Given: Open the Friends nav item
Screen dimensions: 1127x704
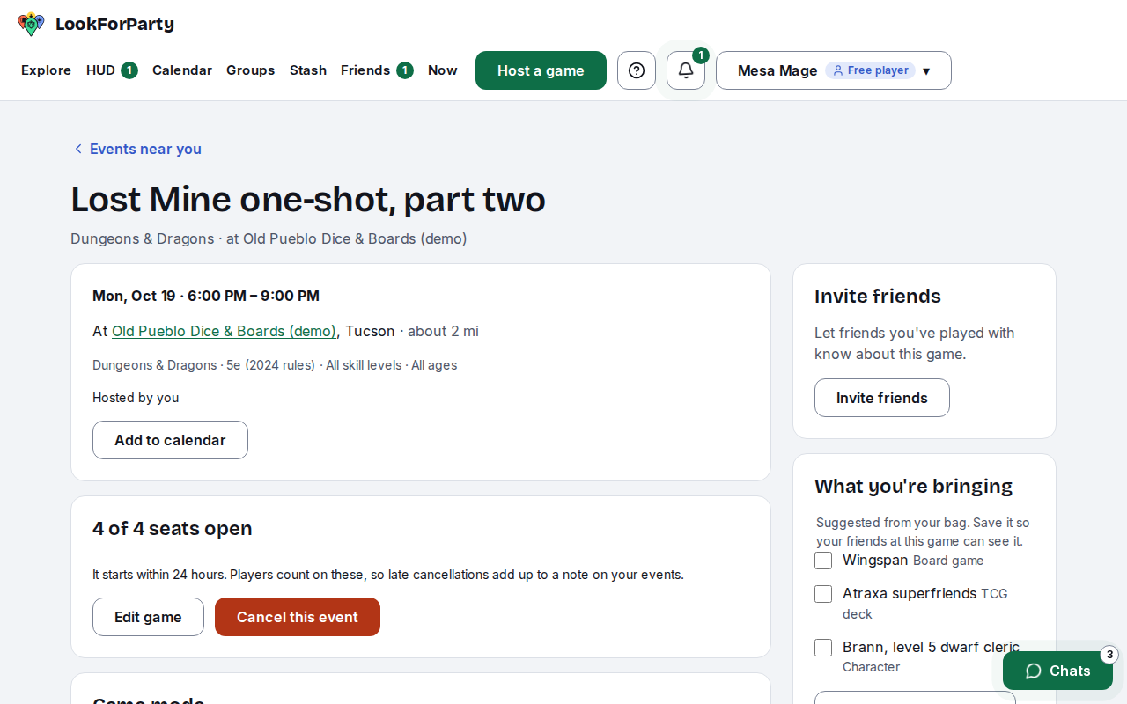Looking at the screenshot, I should 377,70.
